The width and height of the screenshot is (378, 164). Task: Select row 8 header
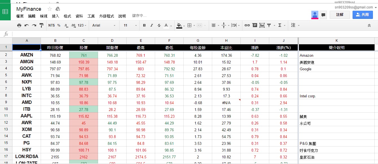click(6, 96)
